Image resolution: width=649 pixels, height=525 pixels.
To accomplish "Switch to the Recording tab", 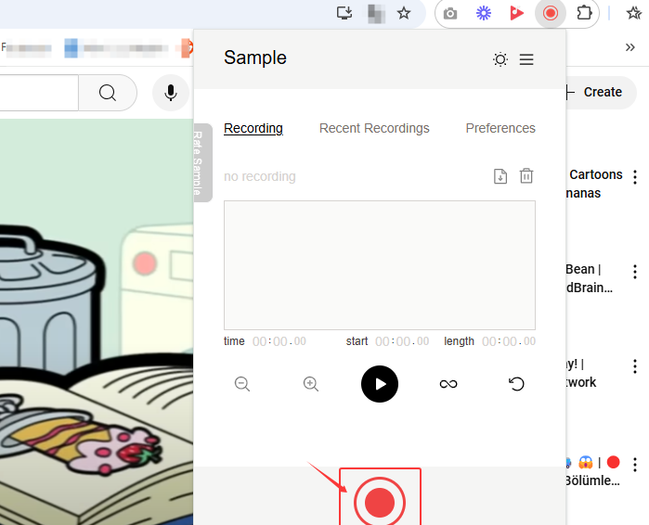I will click(x=253, y=128).
